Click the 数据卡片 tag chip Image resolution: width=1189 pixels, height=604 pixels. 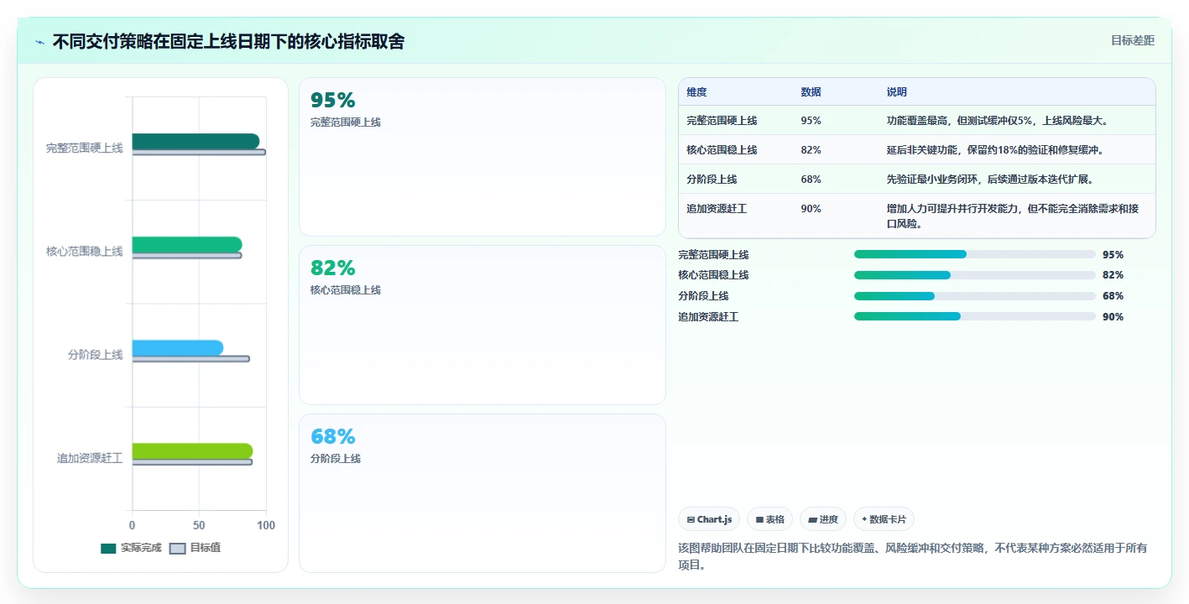[884, 519]
